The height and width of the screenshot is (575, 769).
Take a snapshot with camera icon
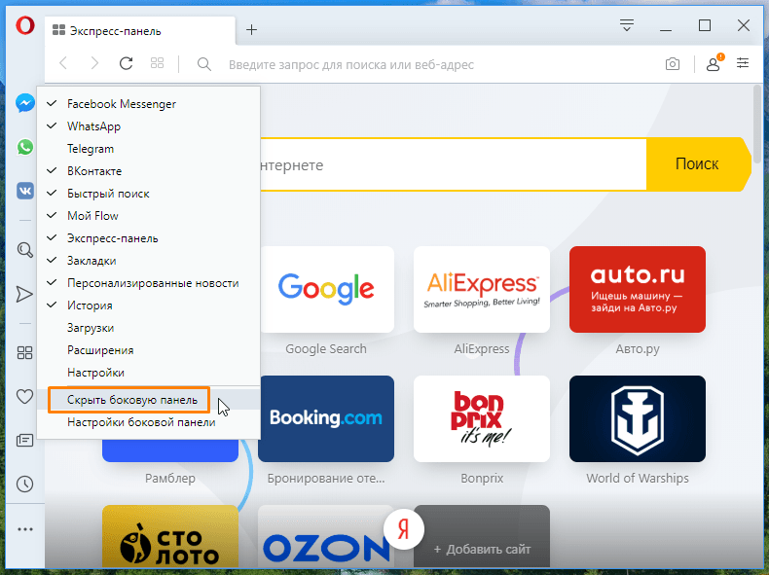(x=673, y=63)
